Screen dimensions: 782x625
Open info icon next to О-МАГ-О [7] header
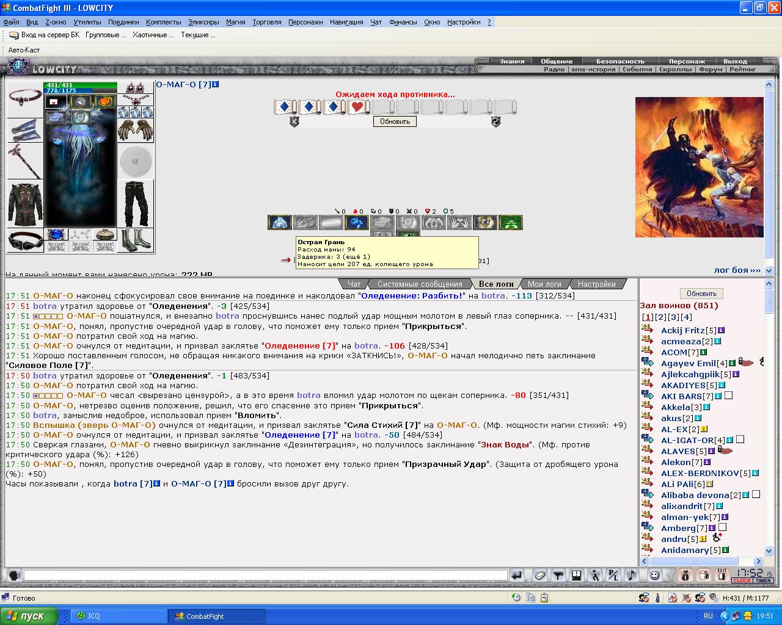point(216,84)
